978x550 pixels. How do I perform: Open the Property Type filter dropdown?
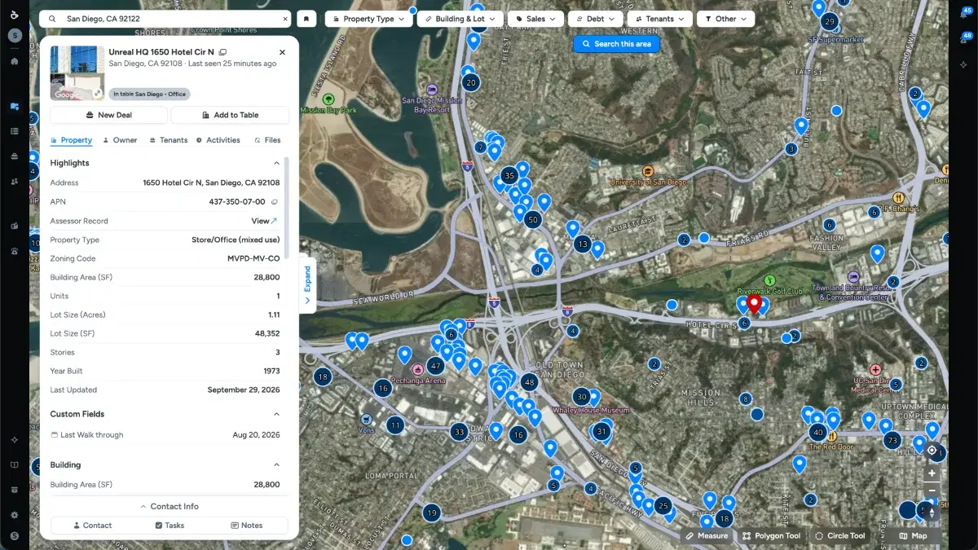pos(369,19)
